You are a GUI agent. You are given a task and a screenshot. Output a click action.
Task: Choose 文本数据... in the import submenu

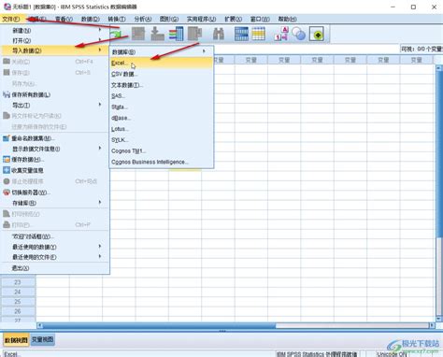(161, 85)
